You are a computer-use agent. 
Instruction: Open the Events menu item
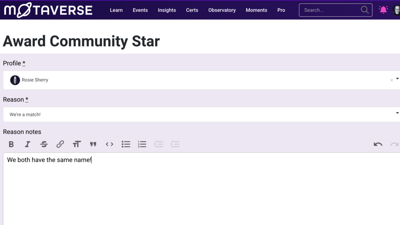140,10
